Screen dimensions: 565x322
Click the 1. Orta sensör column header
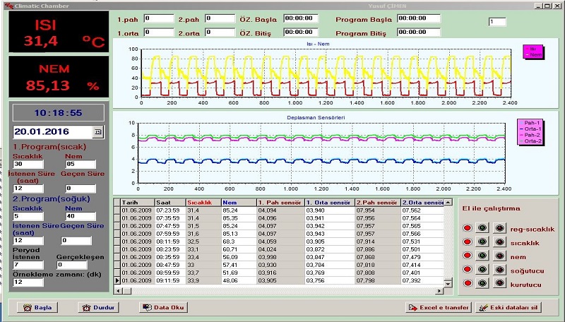point(330,203)
